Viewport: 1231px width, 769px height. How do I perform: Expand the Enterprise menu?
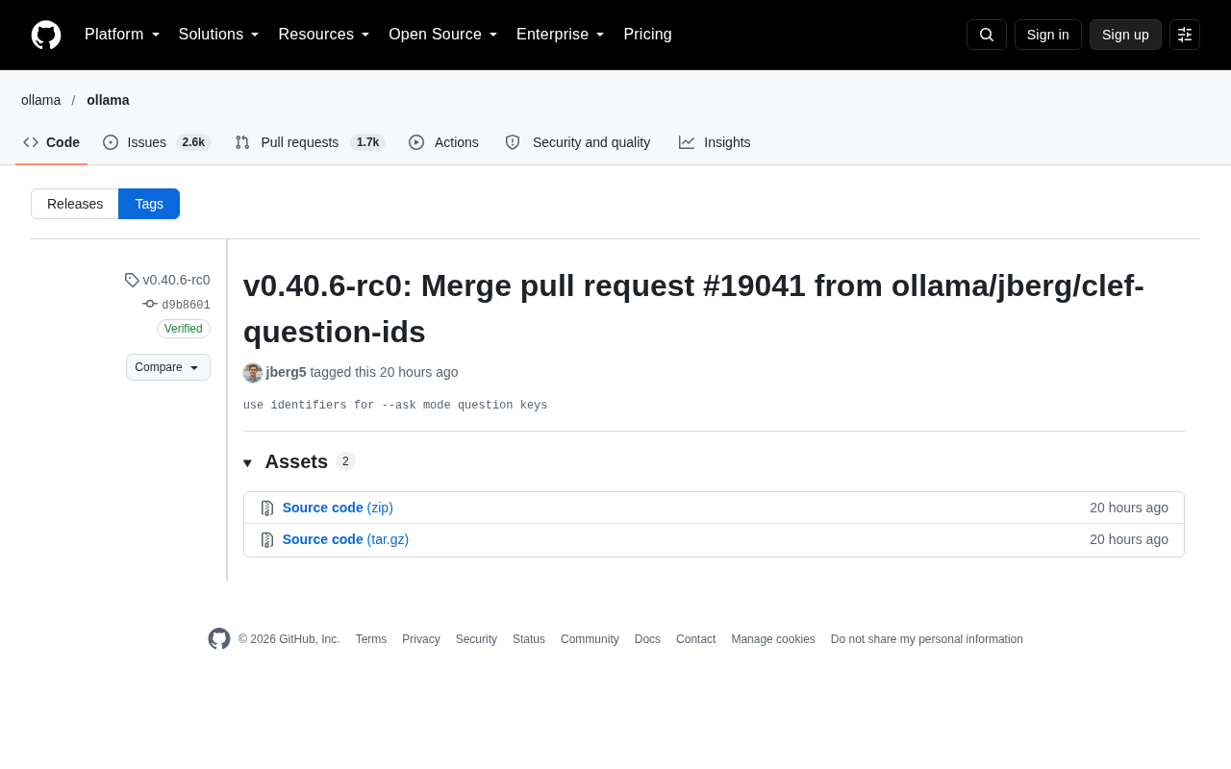(x=560, y=35)
